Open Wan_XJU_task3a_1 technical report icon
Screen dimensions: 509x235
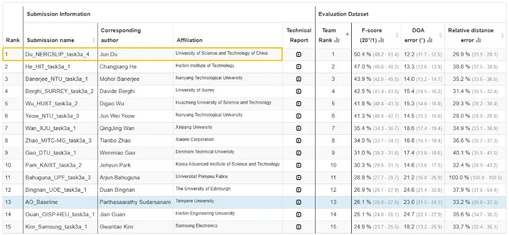coord(298,128)
